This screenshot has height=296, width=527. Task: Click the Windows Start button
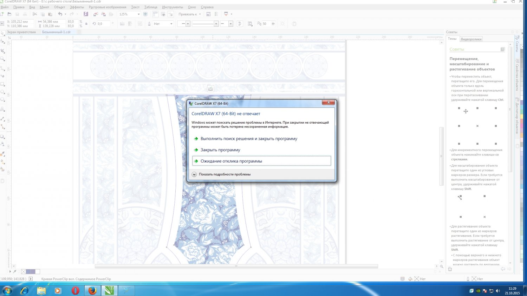(x=7, y=290)
